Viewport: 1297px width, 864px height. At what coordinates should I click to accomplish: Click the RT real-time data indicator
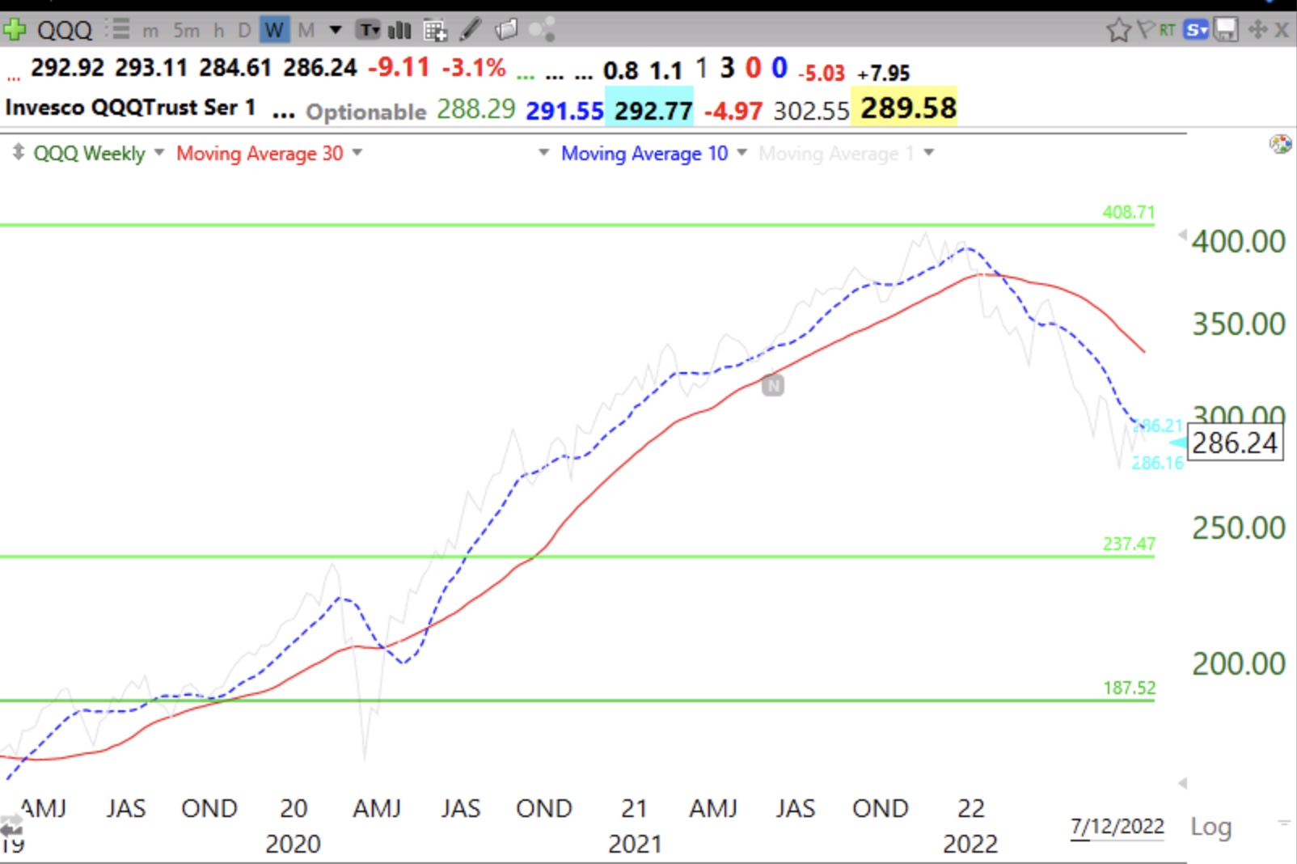click(x=1166, y=30)
